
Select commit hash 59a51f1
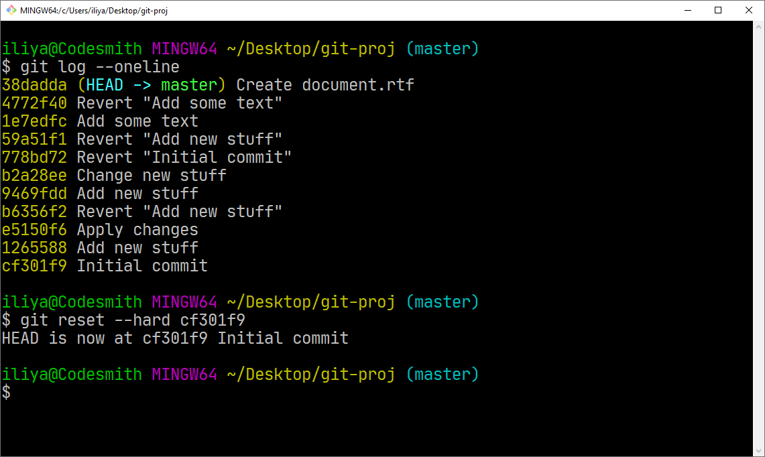pyautogui.click(x=34, y=139)
